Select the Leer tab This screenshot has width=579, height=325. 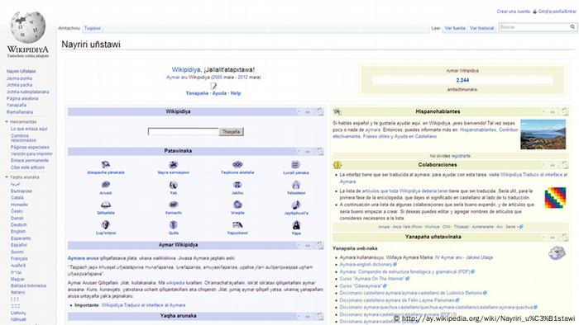tap(436, 28)
